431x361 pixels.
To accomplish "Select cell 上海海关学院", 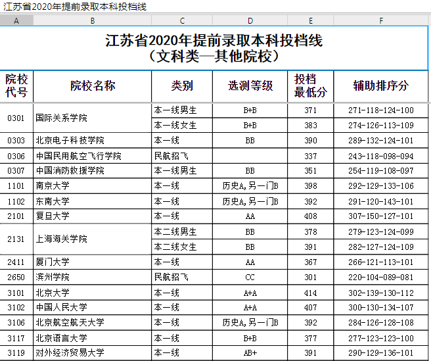I will [x=93, y=239].
